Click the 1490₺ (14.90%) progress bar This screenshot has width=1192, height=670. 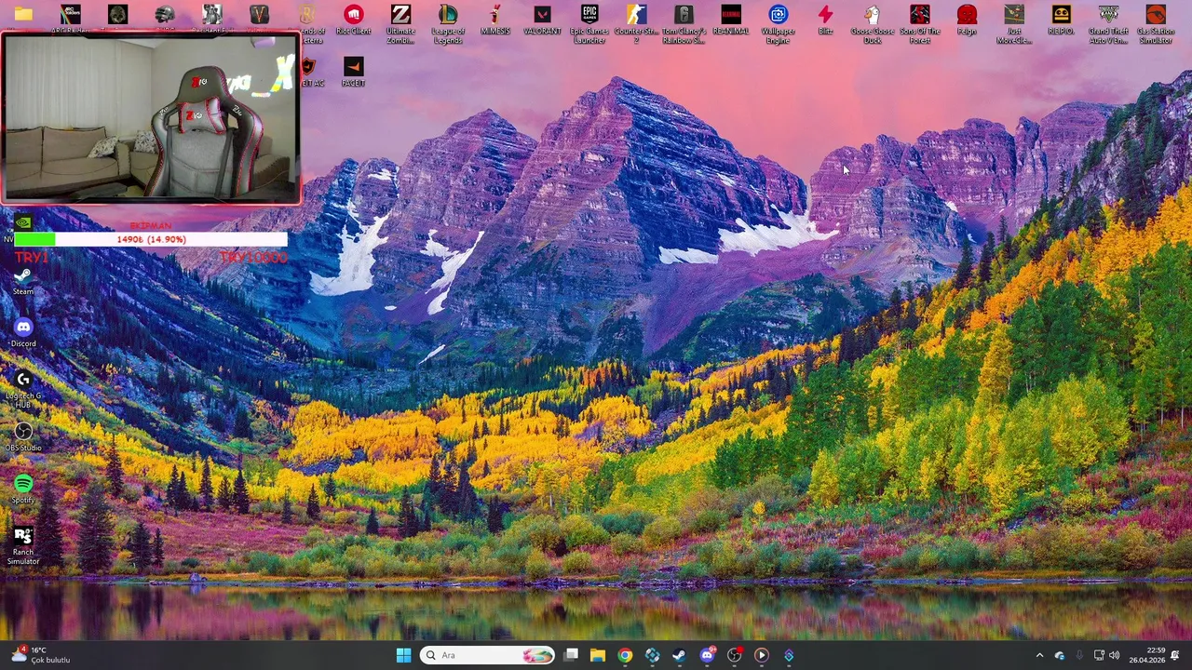[x=151, y=239]
